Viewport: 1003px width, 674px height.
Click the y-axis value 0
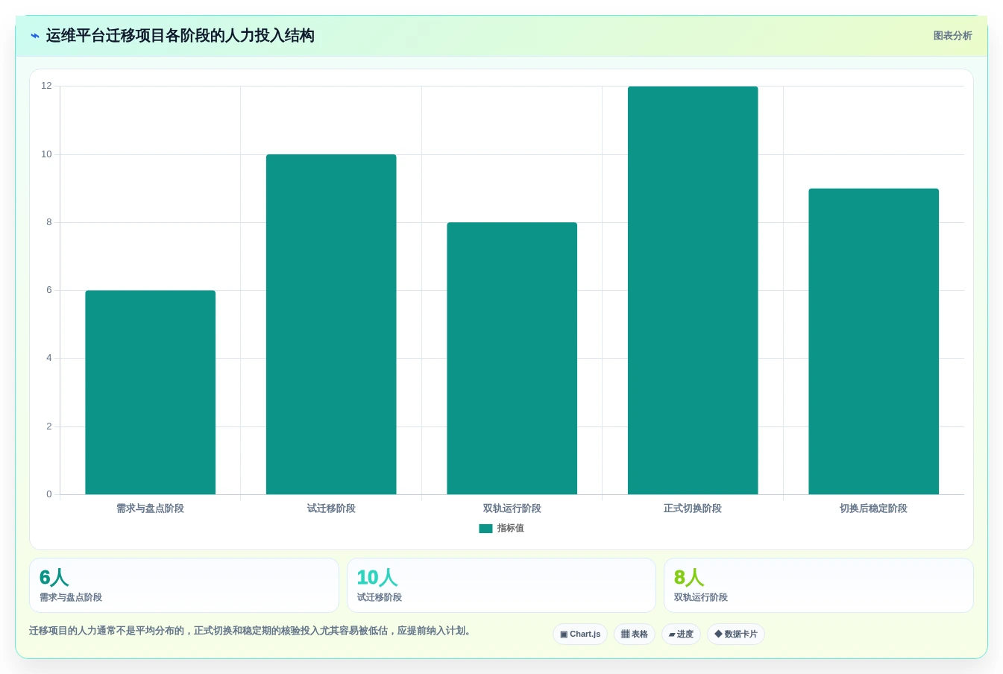coord(49,494)
